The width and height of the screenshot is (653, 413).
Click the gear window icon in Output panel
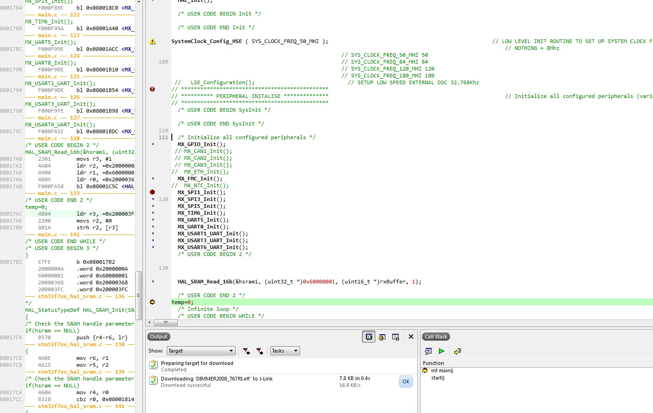[x=382, y=337]
